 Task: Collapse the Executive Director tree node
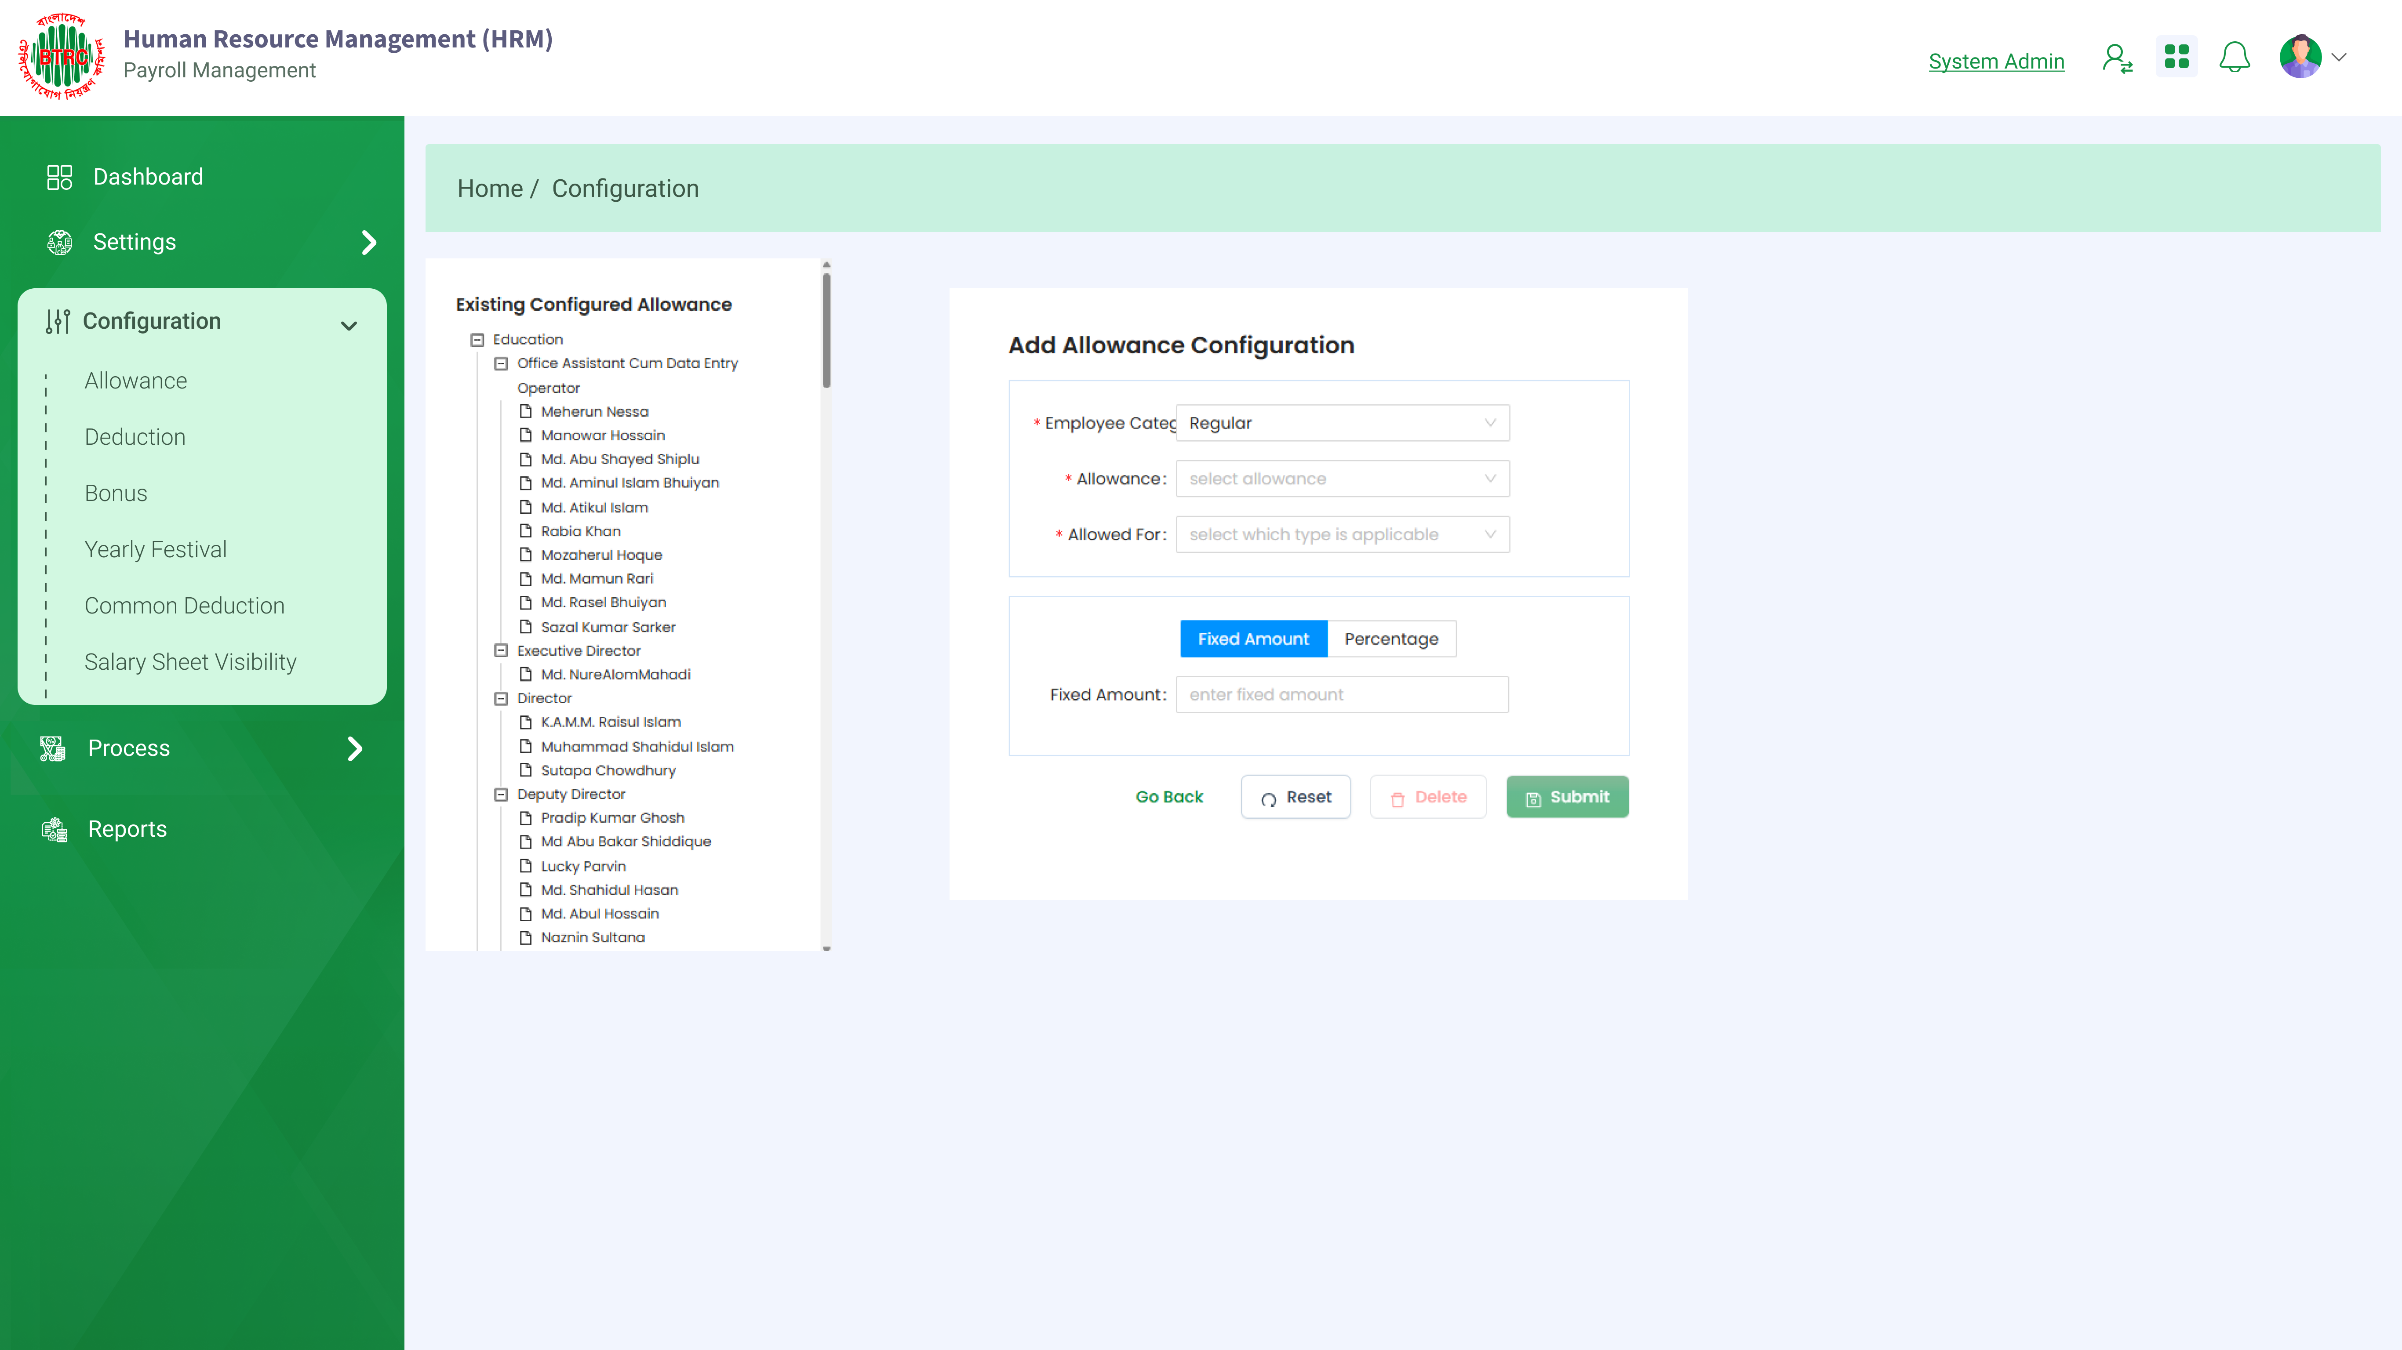click(x=501, y=651)
